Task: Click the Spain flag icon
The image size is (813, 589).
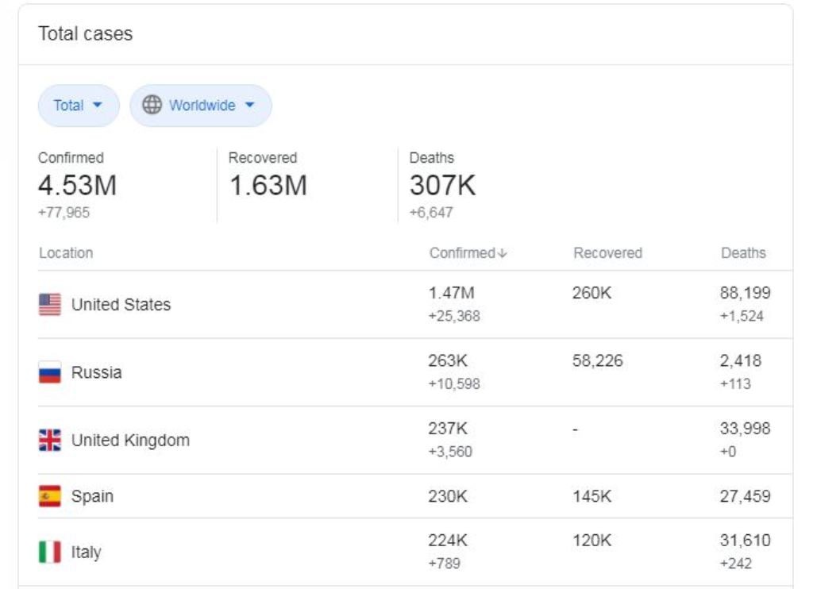Action: [50, 496]
